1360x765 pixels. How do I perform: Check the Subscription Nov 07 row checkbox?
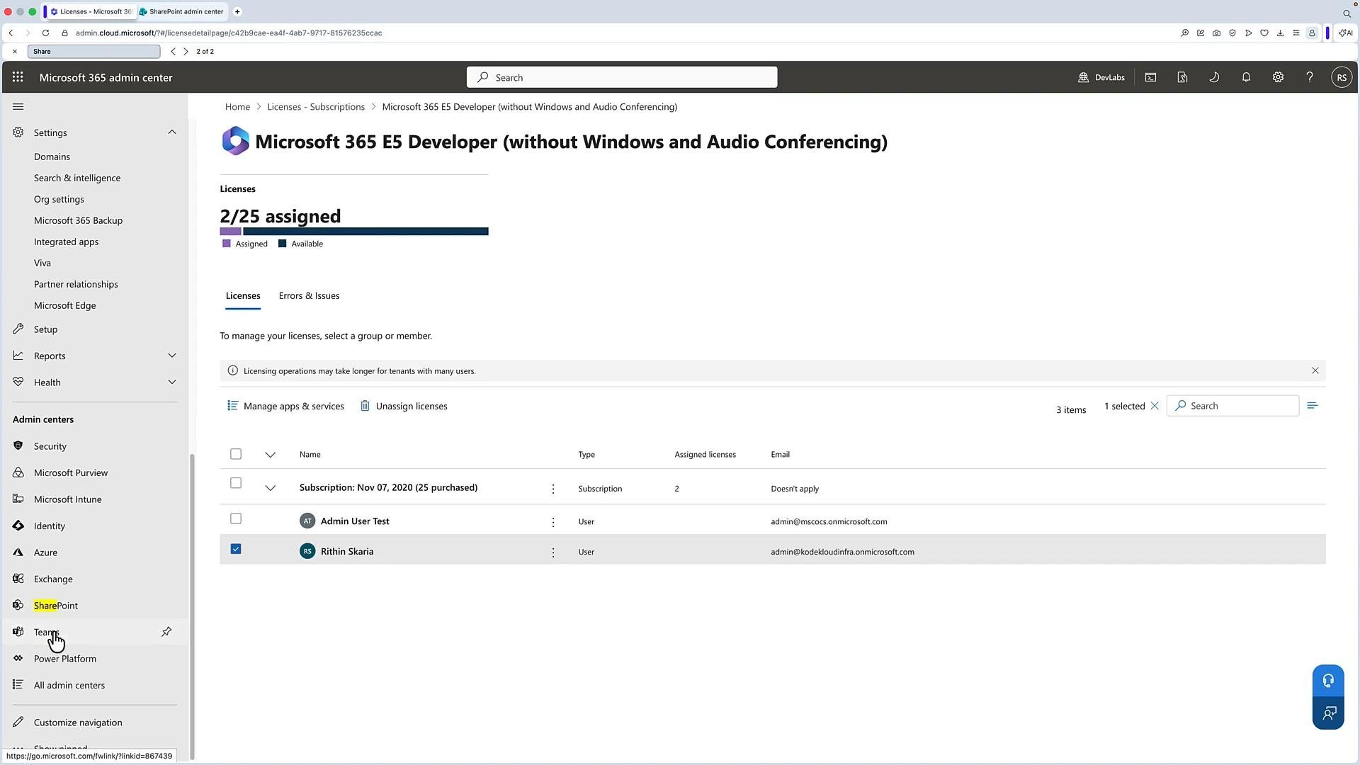(236, 483)
